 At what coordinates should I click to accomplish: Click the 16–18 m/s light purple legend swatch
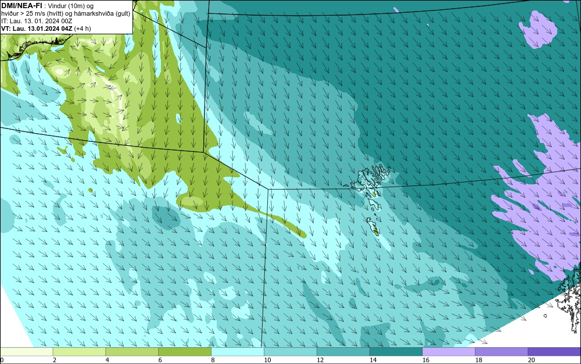tap(449, 352)
